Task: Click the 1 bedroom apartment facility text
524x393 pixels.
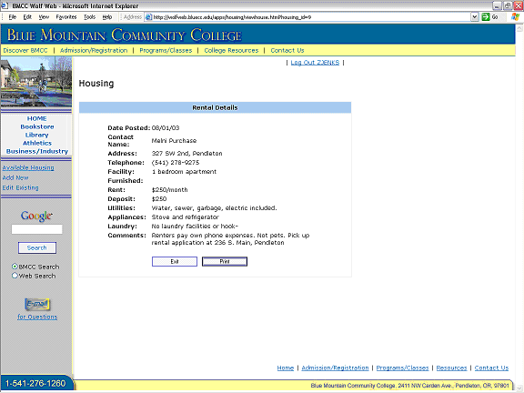Action: click(184, 172)
